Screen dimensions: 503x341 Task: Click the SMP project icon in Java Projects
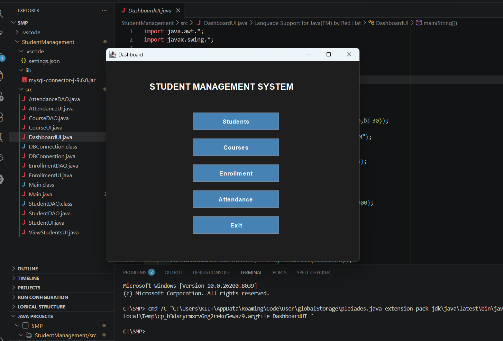pos(26,326)
